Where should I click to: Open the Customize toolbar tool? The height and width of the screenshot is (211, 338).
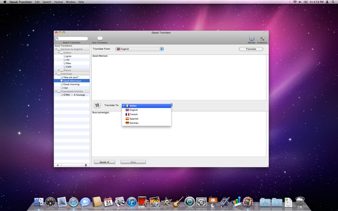[262, 38]
